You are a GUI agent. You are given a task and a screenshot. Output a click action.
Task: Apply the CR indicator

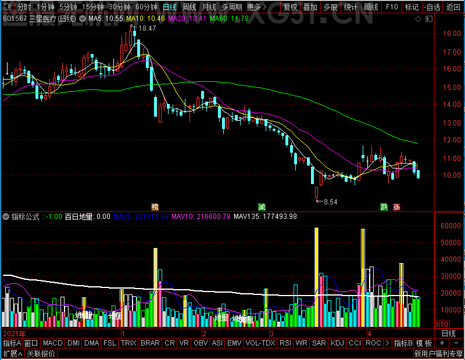170,343
